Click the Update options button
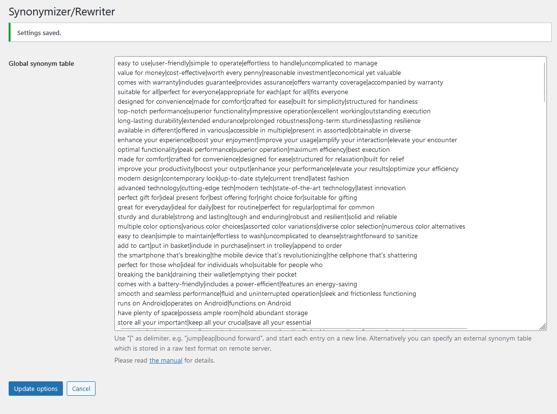The image size is (557, 414). tap(36, 389)
